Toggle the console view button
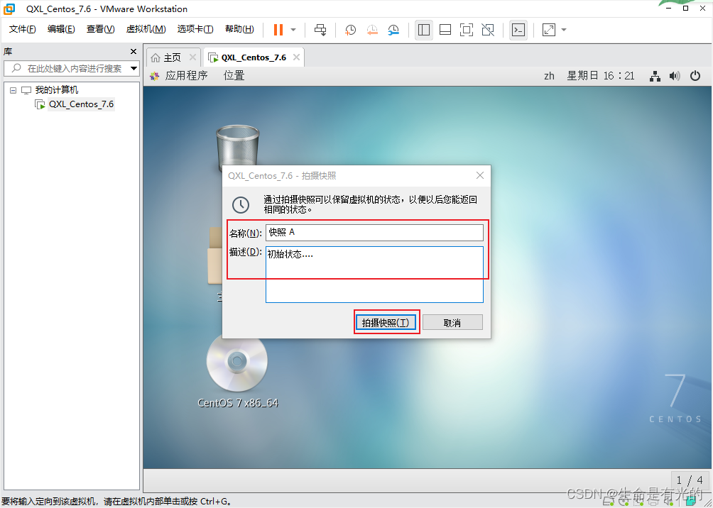The width and height of the screenshot is (713, 508). (x=518, y=30)
